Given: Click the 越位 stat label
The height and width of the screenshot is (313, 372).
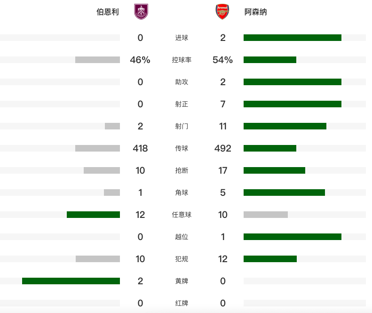Looking at the screenshot, I should tap(182, 237).
